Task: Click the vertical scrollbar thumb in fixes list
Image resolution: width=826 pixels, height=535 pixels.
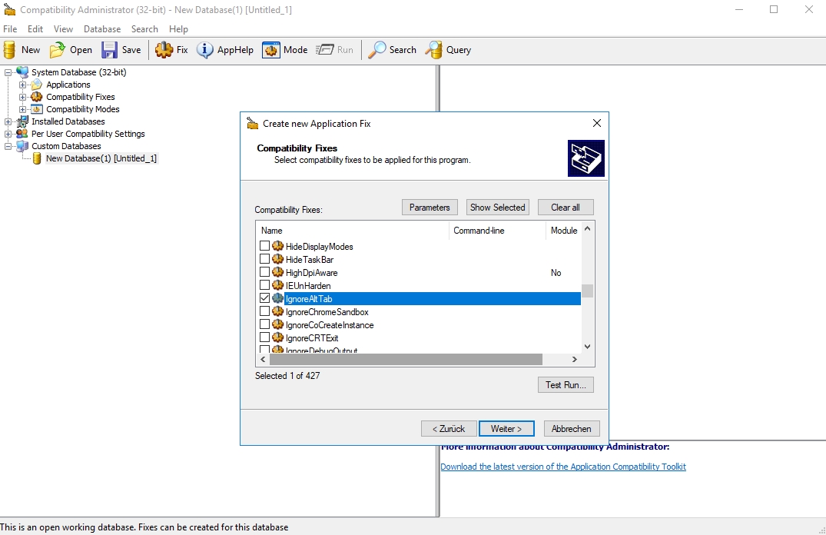Action: click(x=587, y=291)
